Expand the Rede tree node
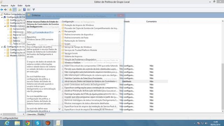 click(x=8, y=38)
